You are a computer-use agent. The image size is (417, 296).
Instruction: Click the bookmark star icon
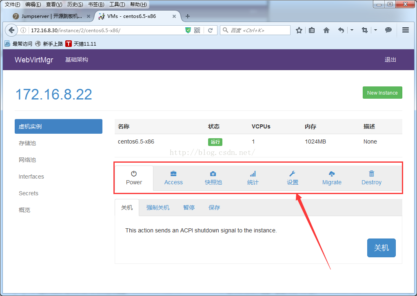(299, 30)
